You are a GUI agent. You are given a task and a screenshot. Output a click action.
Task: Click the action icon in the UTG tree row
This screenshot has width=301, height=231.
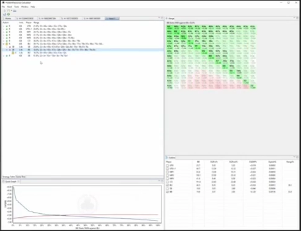pyautogui.click(x=7, y=26)
